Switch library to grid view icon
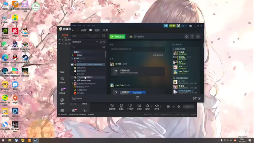 pos(104,36)
